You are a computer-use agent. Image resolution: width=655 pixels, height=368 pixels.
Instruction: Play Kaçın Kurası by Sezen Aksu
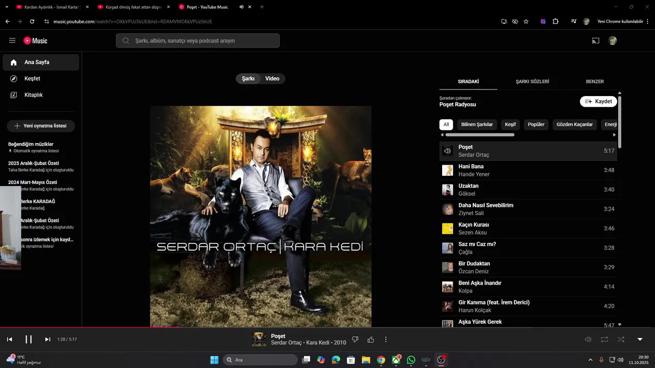click(528, 228)
